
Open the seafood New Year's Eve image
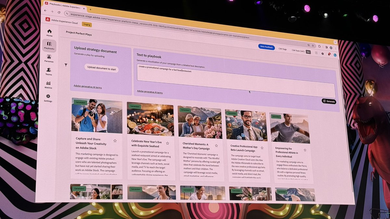click(x=150, y=119)
